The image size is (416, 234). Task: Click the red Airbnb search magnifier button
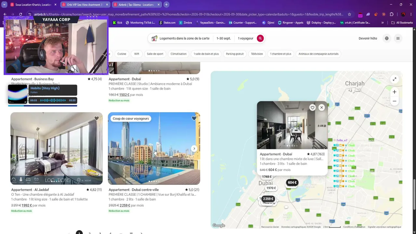click(x=260, y=38)
